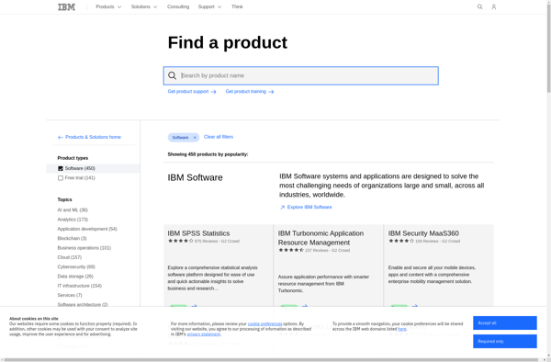Go to Products & Solutions home

93,137
